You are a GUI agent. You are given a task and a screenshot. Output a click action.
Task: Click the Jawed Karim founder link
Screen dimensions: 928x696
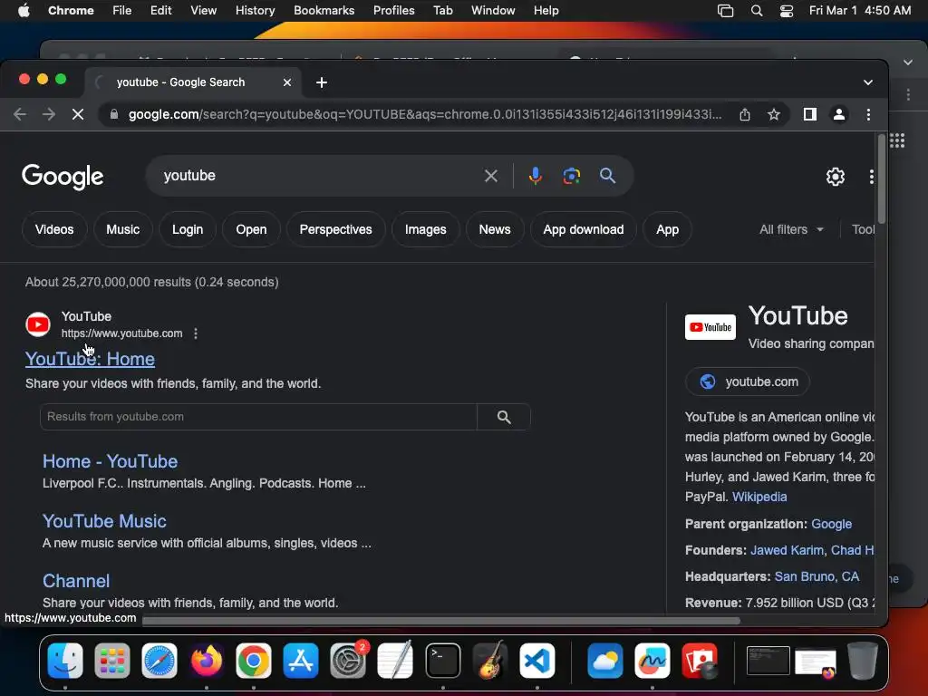coord(787,550)
